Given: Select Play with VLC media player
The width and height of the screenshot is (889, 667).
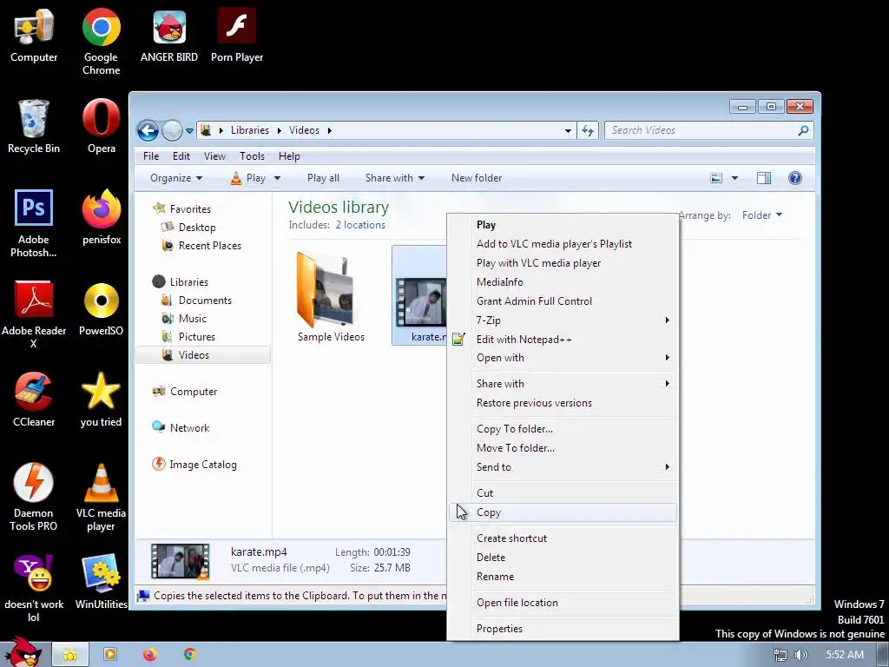Looking at the screenshot, I should [563, 263].
